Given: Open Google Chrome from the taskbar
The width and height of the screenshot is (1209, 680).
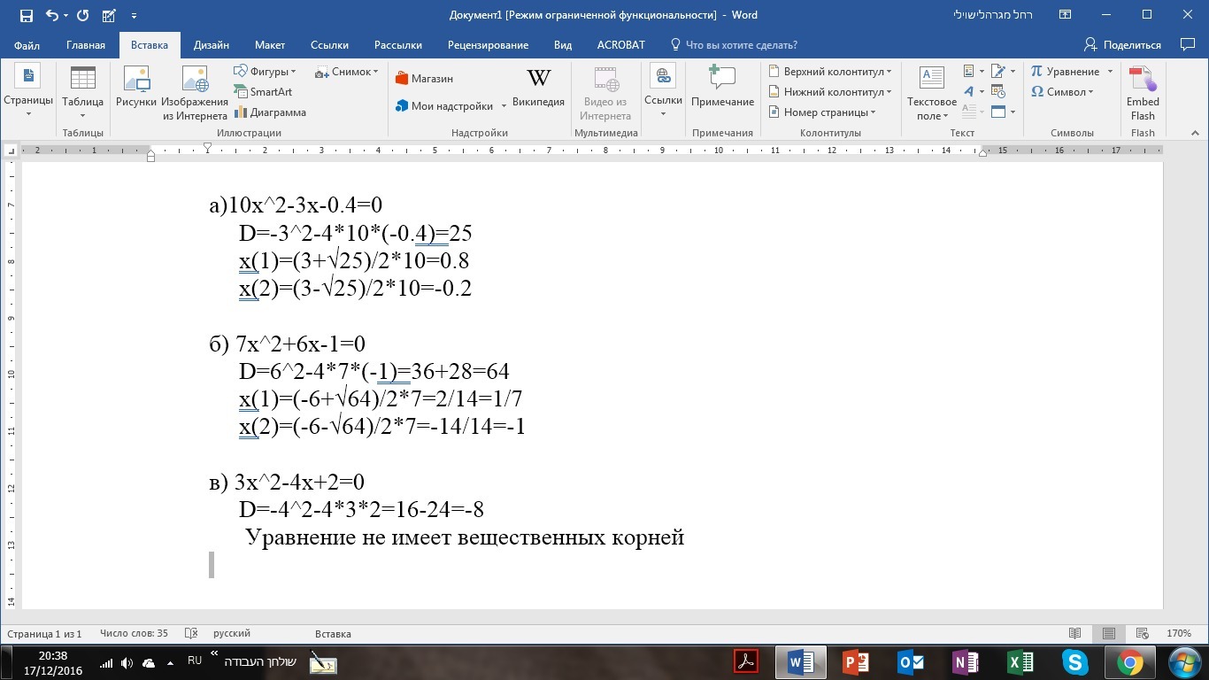Looking at the screenshot, I should [x=1130, y=662].
